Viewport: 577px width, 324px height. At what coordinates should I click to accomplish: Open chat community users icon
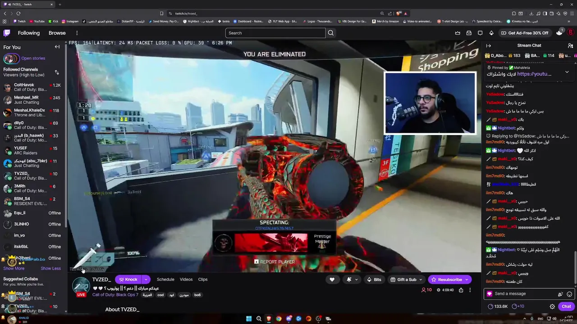[570, 45]
